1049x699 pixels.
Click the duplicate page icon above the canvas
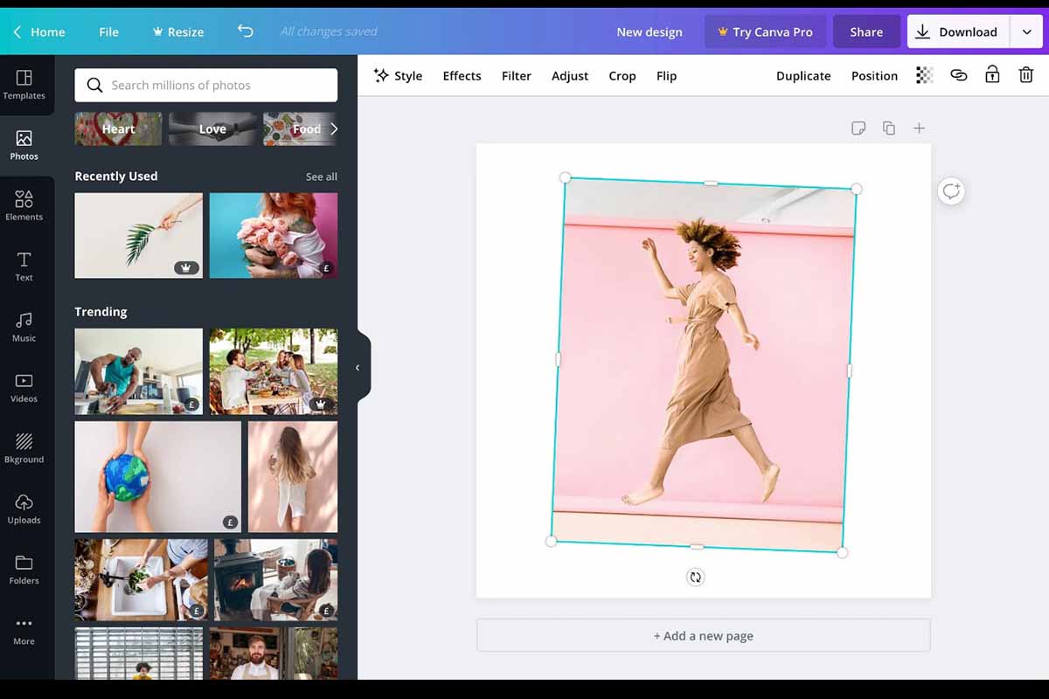click(x=889, y=128)
